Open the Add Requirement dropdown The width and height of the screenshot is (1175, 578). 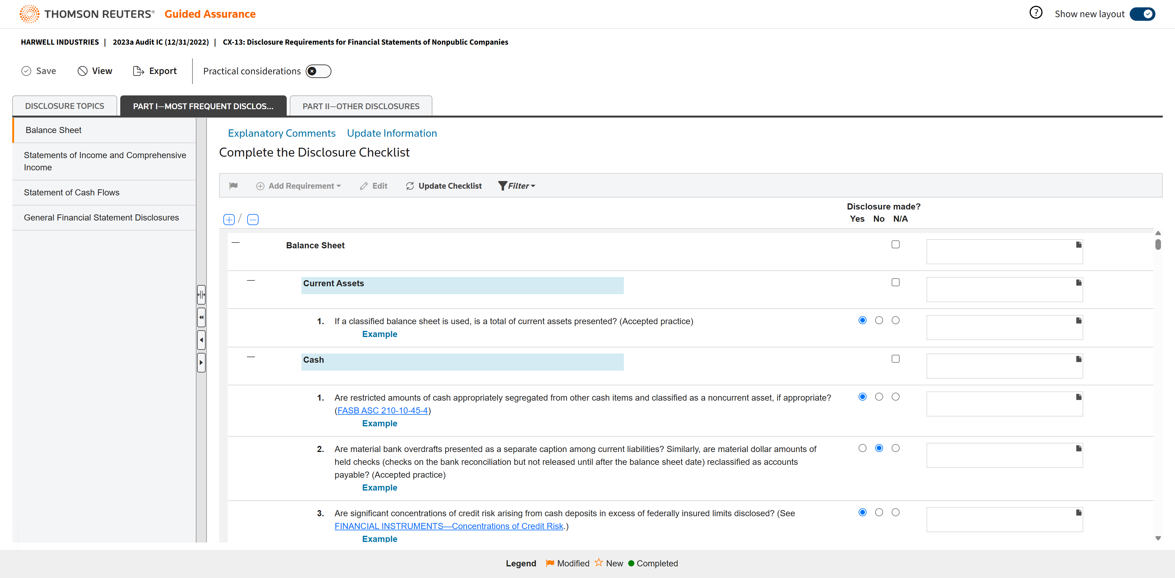pyautogui.click(x=299, y=186)
